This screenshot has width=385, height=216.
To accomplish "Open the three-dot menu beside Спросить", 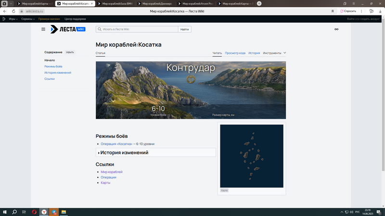I will point(361,11).
